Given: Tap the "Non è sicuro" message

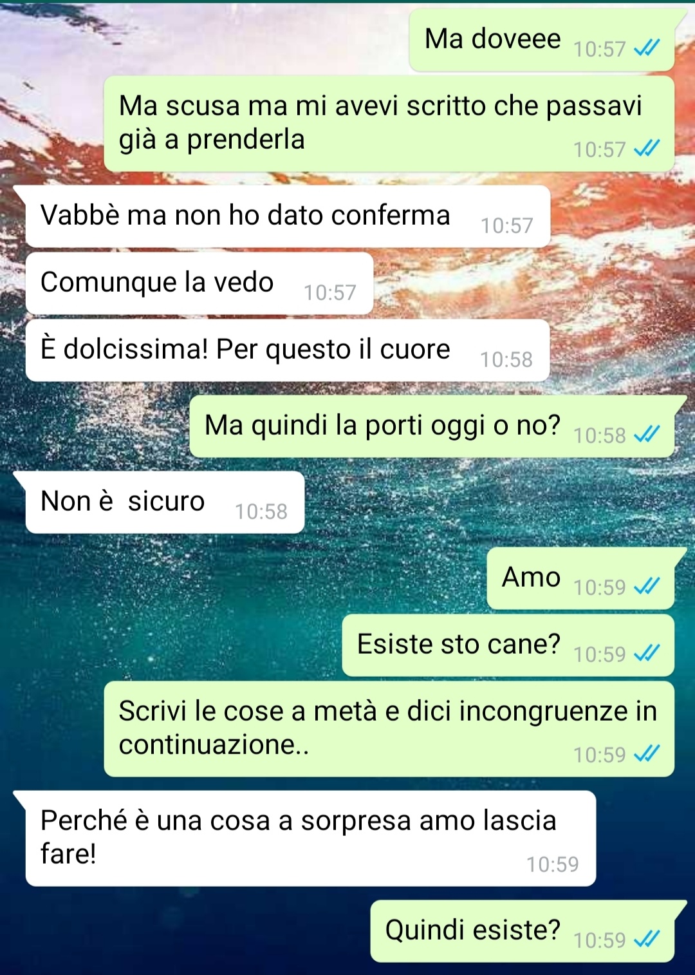Looking at the screenshot, I should 165,502.
